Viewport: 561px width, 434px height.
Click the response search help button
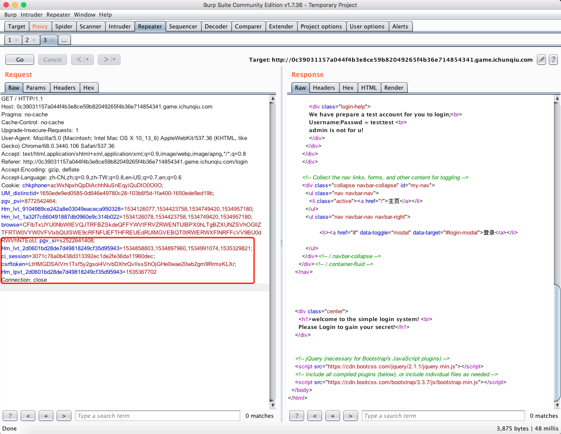point(297,416)
